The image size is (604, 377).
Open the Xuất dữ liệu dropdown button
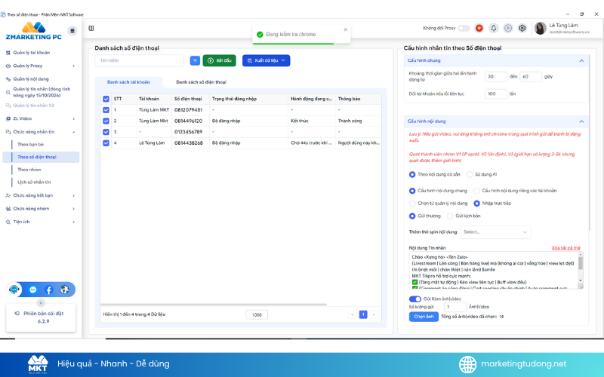[x=267, y=60]
